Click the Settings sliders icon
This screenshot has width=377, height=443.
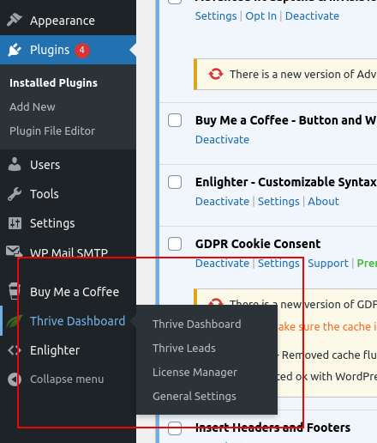(15, 223)
